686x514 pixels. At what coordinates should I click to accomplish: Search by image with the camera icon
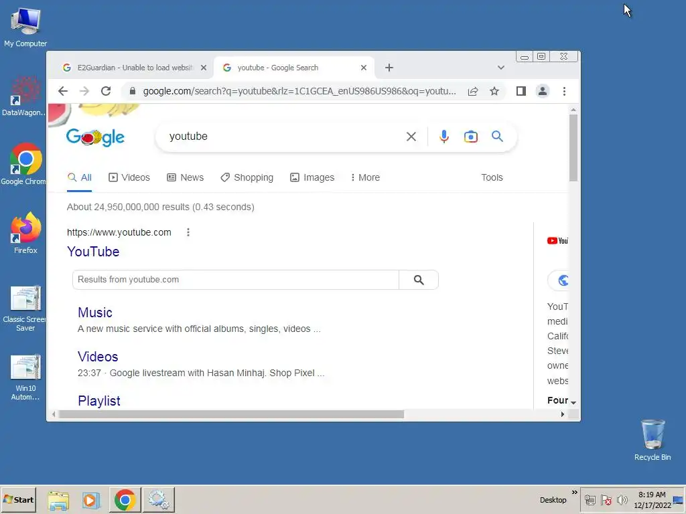tap(471, 137)
